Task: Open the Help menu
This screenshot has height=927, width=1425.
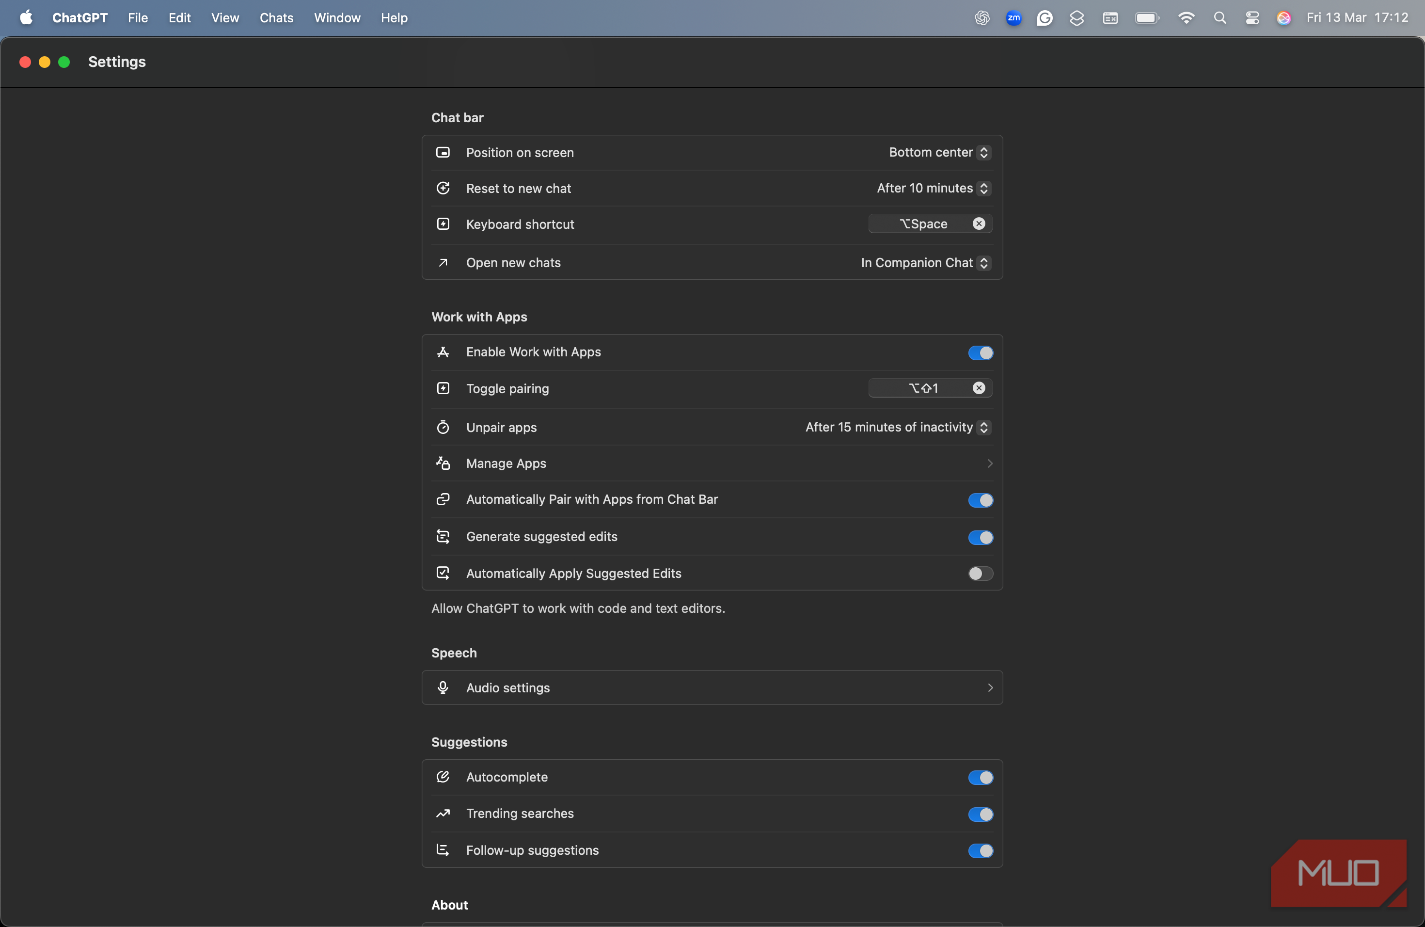Action: point(394,18)
